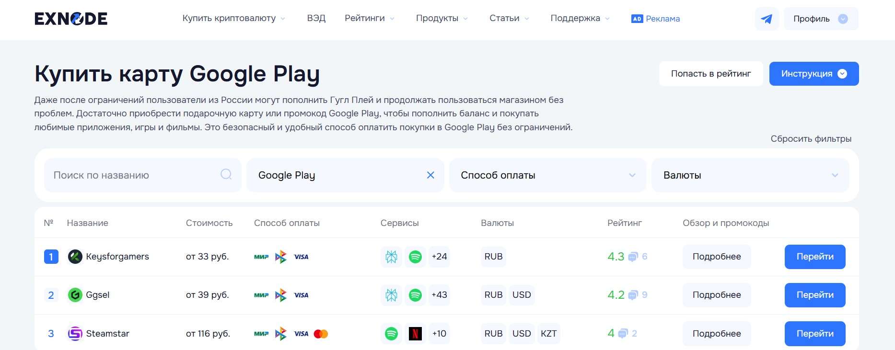Open the ВЭД menu item
Screen dimensions: 895x350
316,18
